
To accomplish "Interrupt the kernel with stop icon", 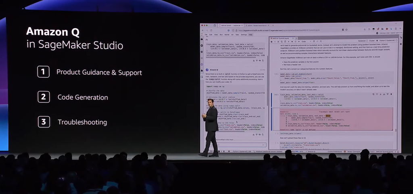I will click(x=292, y=42).
